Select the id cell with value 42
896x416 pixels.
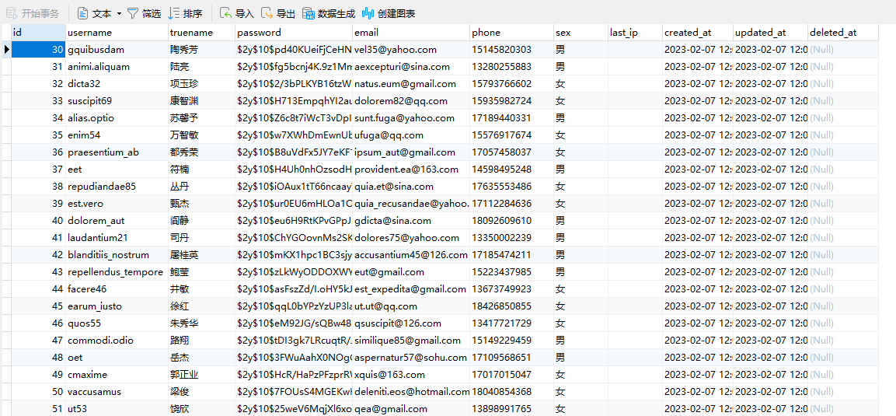click(x=38, y=255)
